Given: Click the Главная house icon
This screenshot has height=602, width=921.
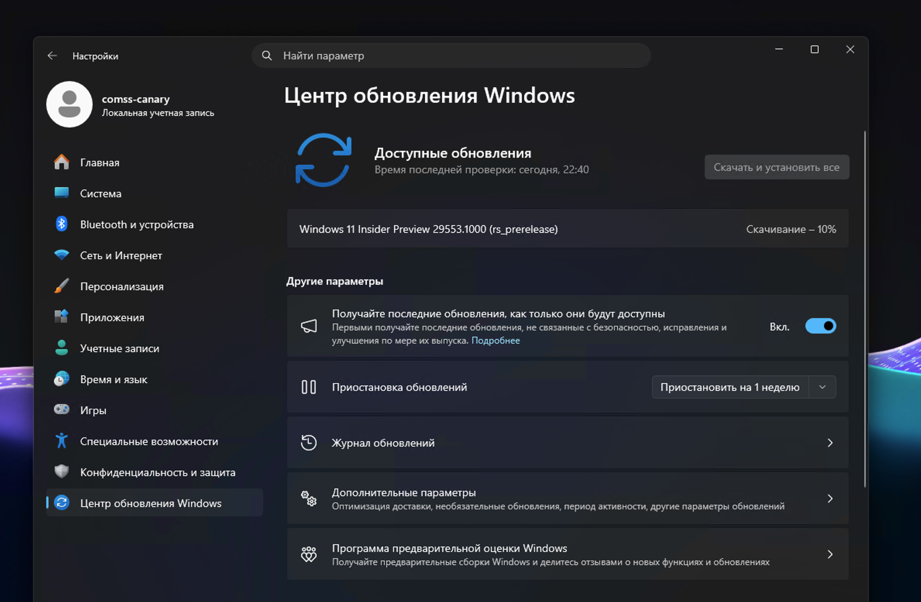Looking at the screenshot, I should coord(62,162).
